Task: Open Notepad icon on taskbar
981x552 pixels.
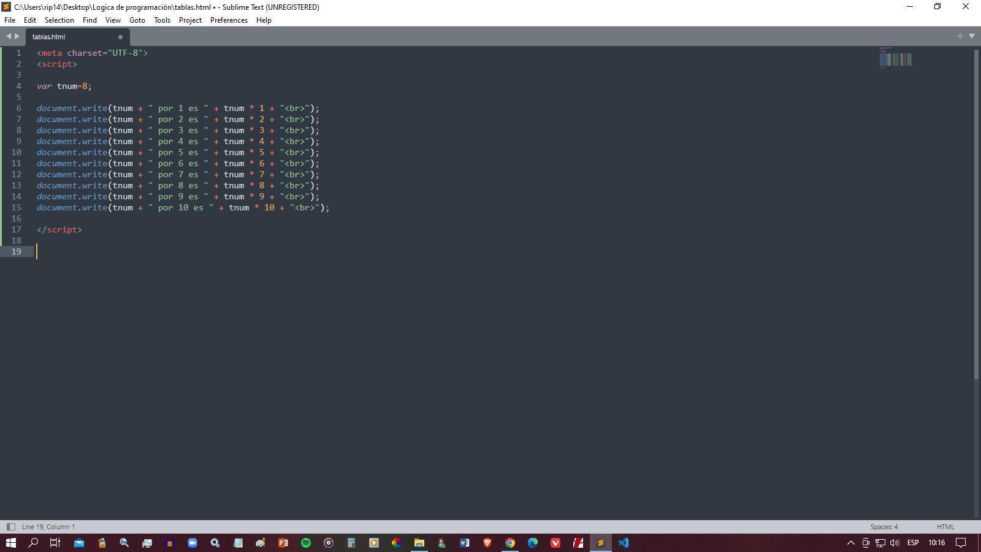Action: point(238,543)
